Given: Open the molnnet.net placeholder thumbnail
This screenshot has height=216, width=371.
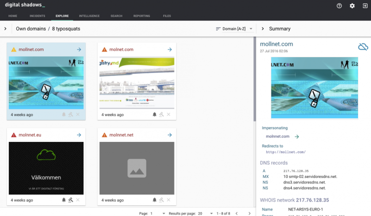Looking at the screenshot, I should tap(137, 168).
